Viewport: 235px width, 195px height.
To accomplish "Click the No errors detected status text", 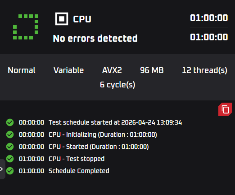I will click(x=95, y=39).
